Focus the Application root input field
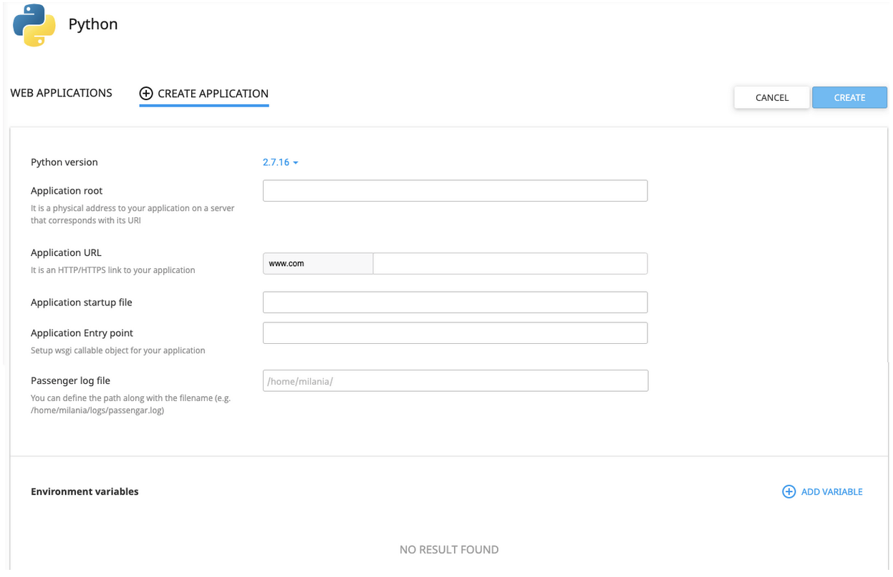Image resolution: width=893 pixels, height=577 pixels. 455,191
